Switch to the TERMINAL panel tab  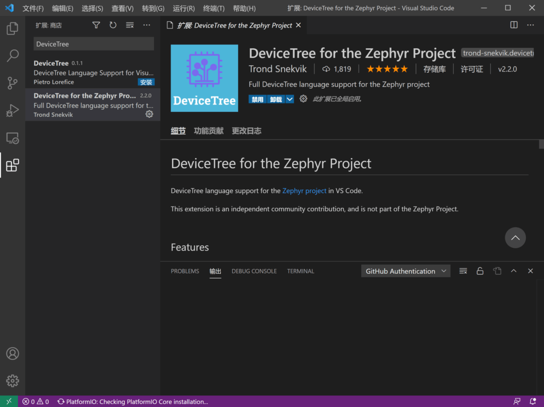coord(301,271)
